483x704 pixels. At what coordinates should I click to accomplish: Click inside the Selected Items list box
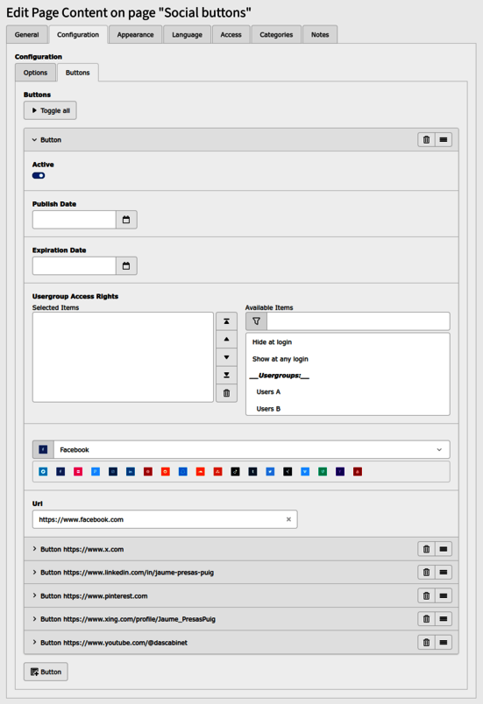point(123,357)
